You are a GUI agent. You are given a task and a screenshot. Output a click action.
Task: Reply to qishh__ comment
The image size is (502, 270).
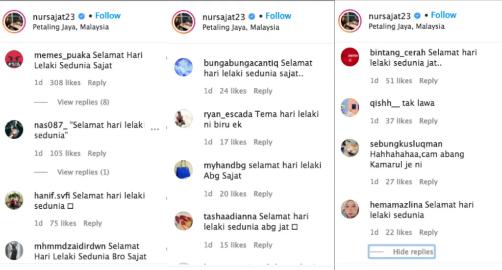pyautogui.click(x=428, y=121)
